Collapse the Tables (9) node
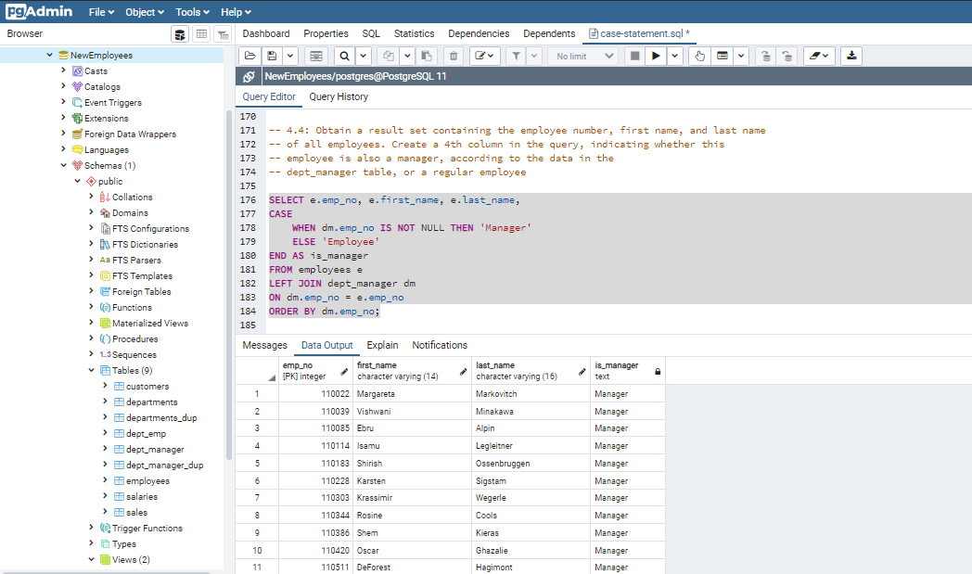Screen dimensions: 972x574 tap(91, 370)
